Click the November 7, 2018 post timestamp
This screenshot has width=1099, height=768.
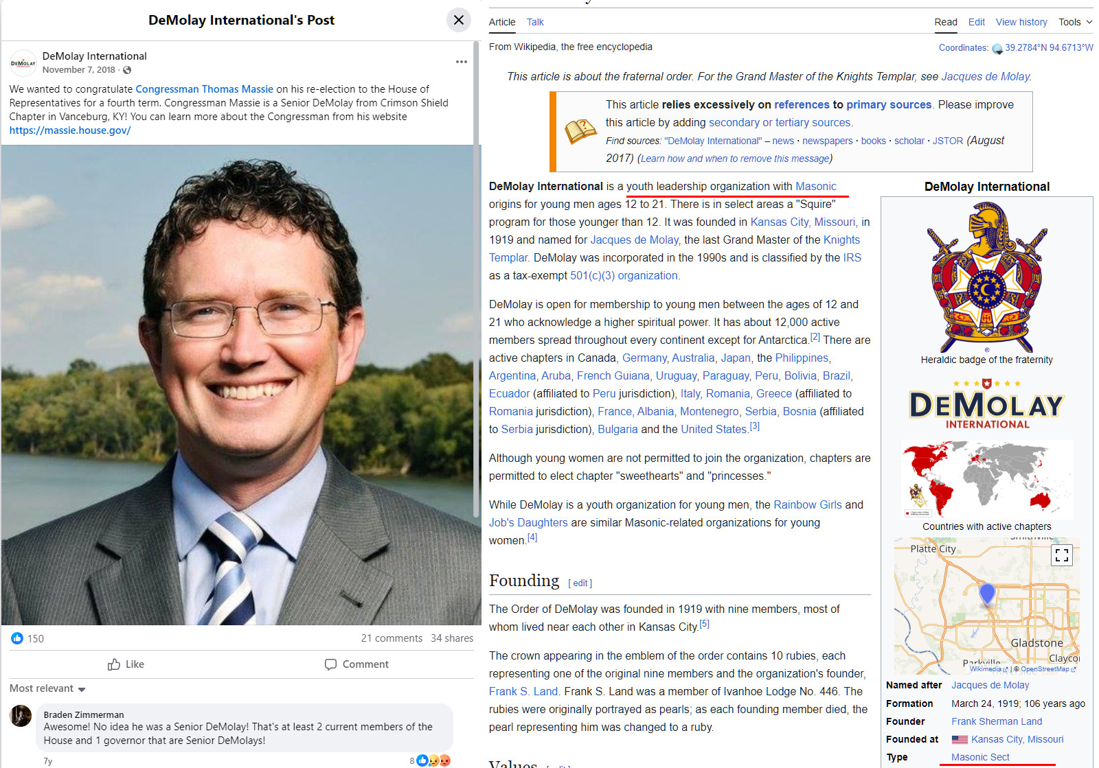pyautogui.click(x=79, y=70)
